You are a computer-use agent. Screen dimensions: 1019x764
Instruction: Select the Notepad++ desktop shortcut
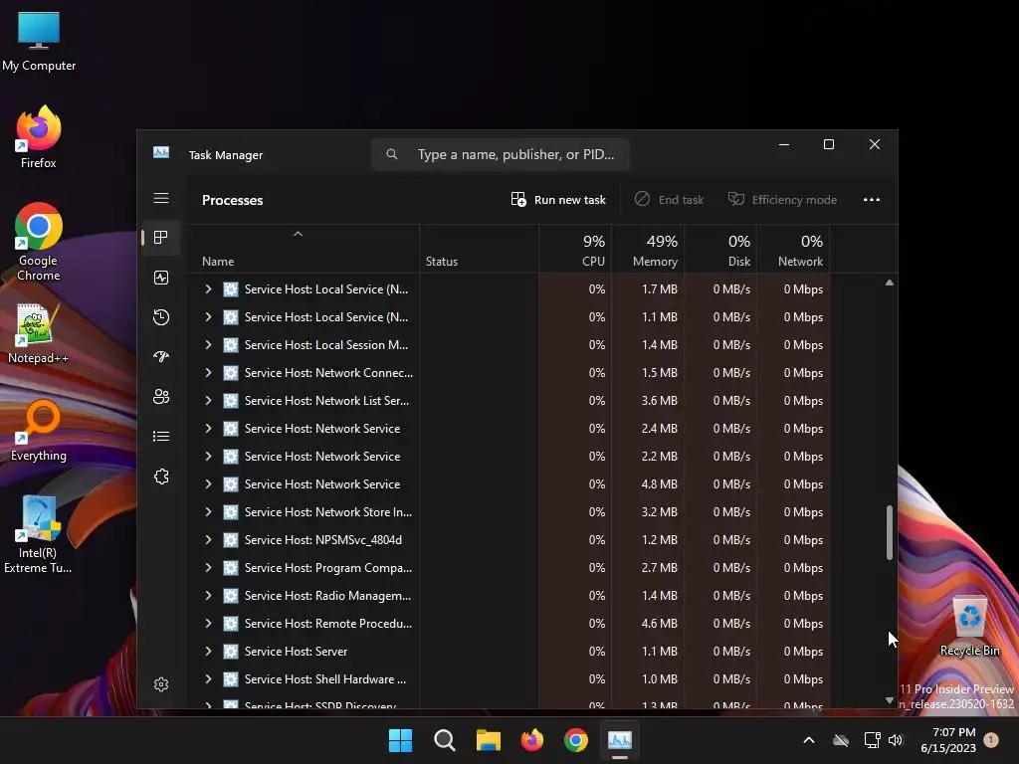tap(38, 334)
